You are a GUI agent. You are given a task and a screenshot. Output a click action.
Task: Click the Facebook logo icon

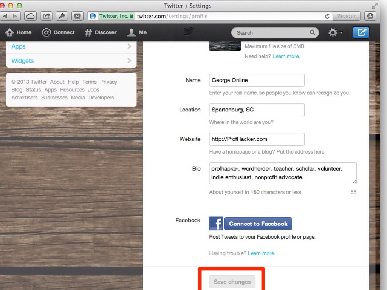click(x=216, y=224)
